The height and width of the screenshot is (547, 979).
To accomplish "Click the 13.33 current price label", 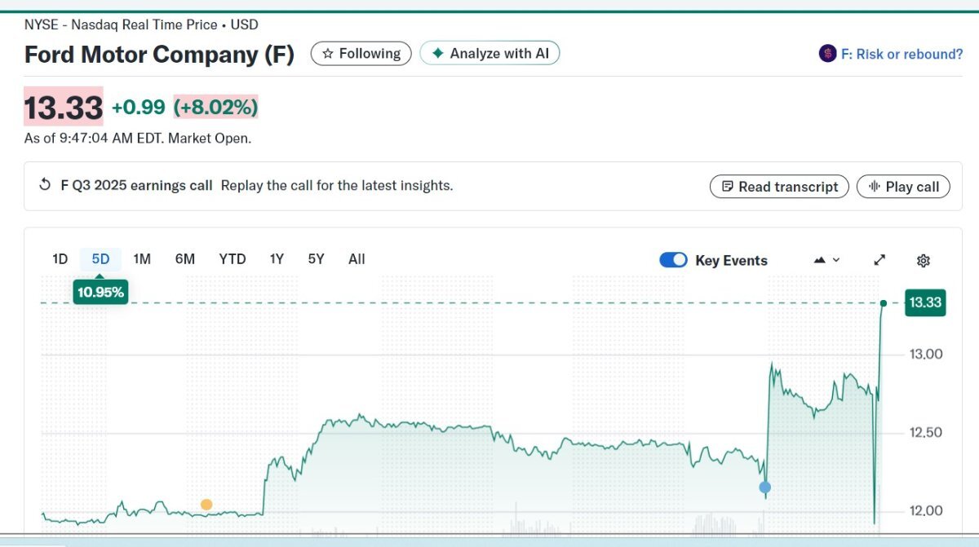I will coord(925,303).
